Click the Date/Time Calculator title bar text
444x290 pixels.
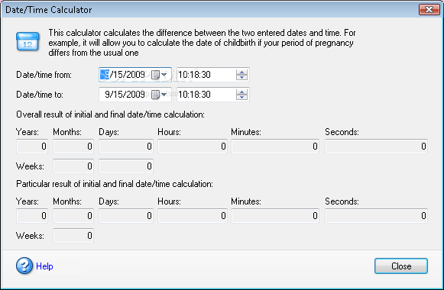(x=49, y=10)
